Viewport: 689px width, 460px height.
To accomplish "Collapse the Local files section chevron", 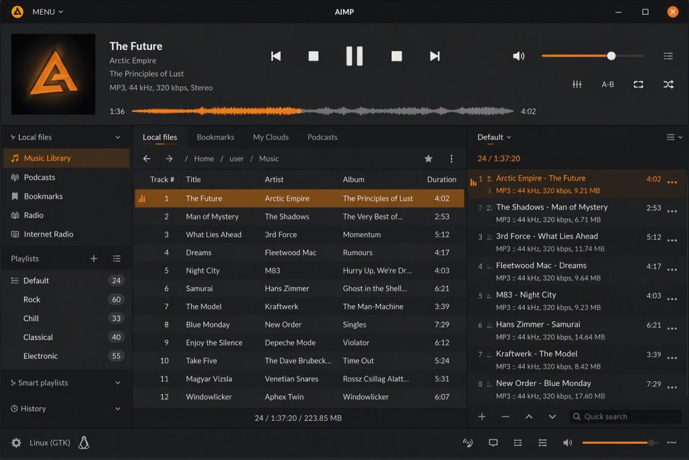I will [x=118, y=137].
